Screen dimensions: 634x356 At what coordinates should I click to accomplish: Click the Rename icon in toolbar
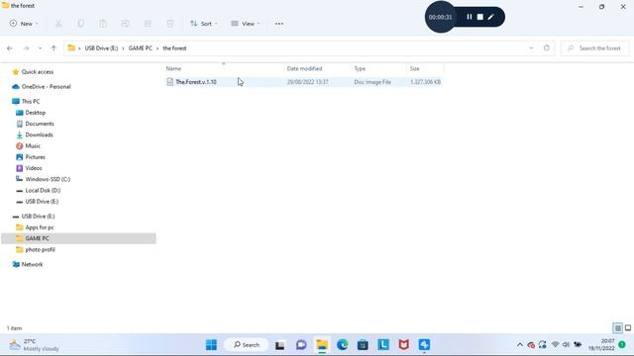click(126, 24)
